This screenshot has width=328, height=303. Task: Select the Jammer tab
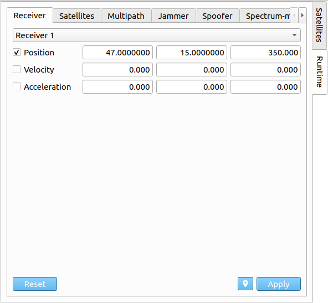pyautogui.click(x=173, y=16)
